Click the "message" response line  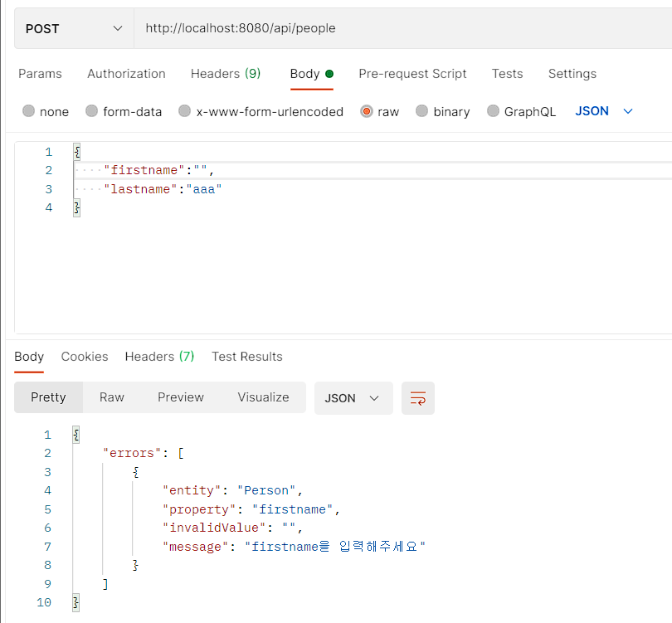point(294,547)
